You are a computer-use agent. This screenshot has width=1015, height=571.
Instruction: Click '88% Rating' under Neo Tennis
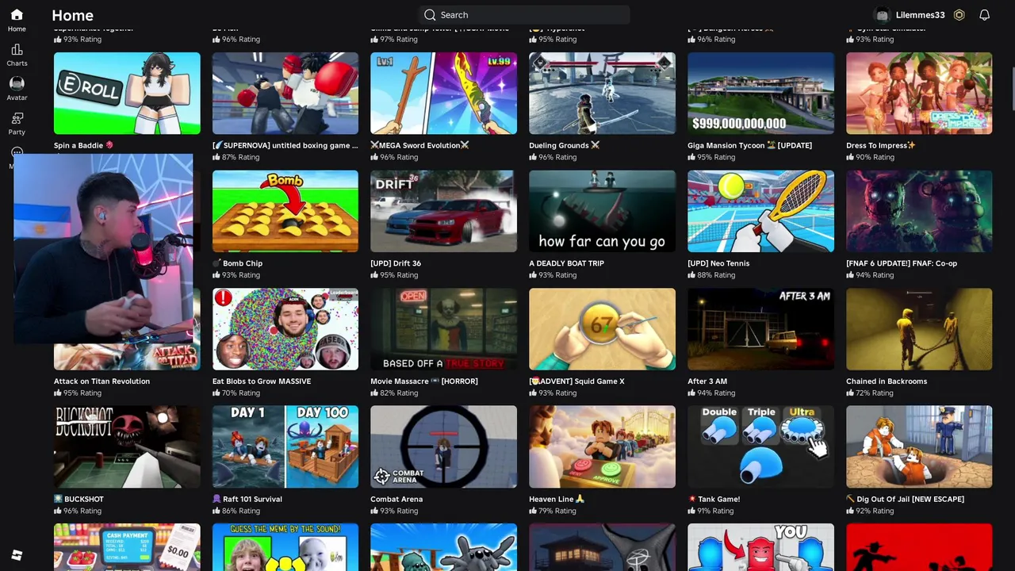[x=716, y=275]
